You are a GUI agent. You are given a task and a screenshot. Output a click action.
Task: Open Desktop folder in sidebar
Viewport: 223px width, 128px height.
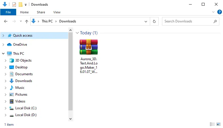coord(21,67)
